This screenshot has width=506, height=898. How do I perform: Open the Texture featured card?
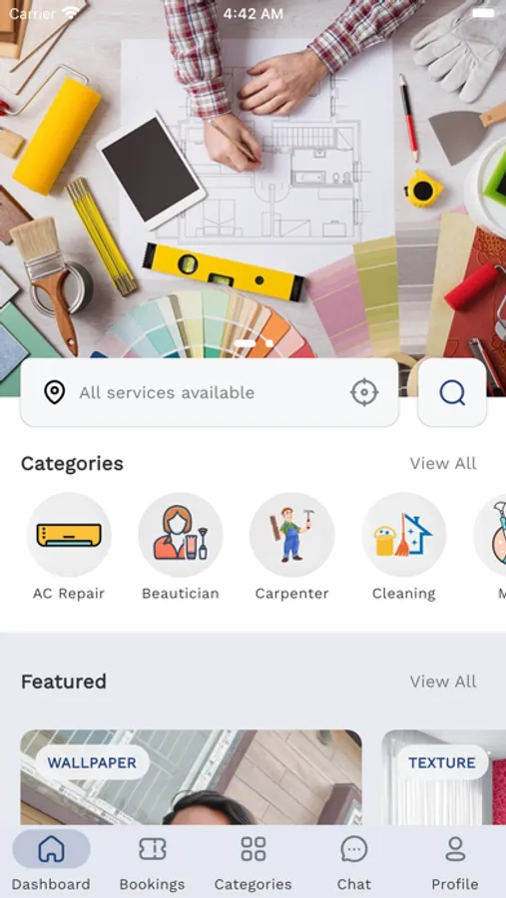coord(444,777)
